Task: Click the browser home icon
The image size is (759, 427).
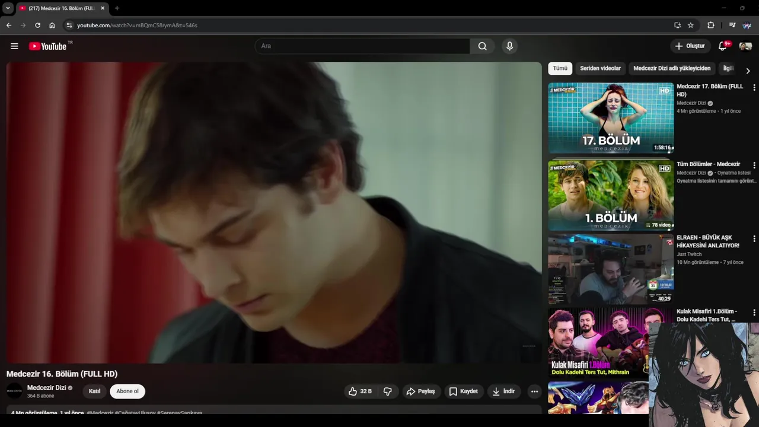Action: pos(52,26)
